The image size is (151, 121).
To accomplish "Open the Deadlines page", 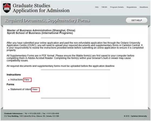I will (144, 7).
